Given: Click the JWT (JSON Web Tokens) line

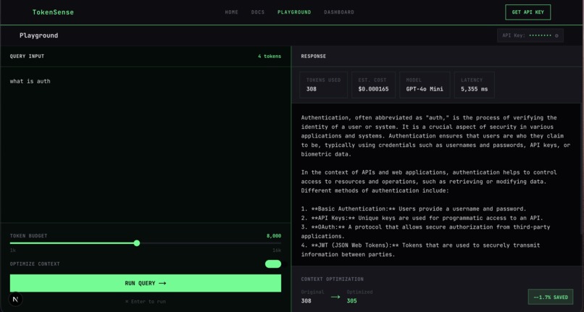Looking at the screenshot, I should point(420,250).
